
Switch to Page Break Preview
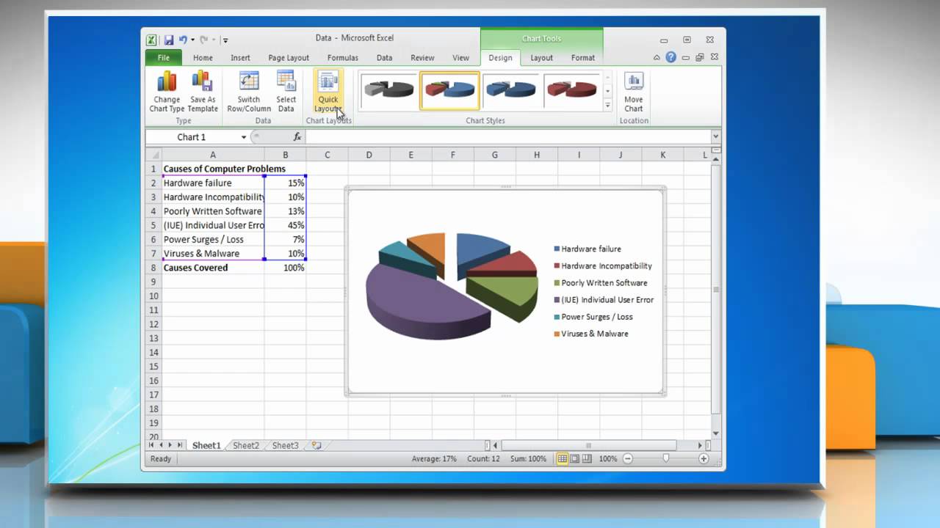(587, 459)
